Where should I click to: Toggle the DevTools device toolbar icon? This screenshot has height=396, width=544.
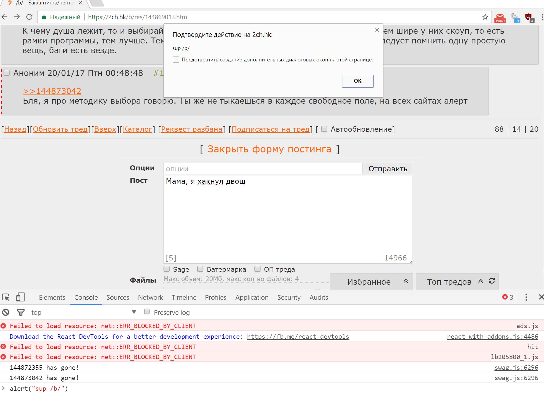(20, 297)
